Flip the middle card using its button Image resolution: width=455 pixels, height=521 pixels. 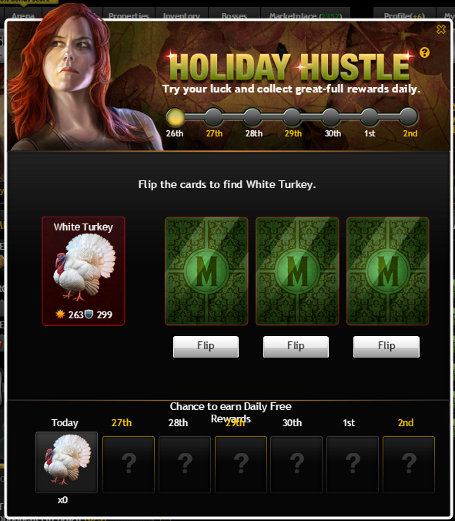pyautogui.click(x=296, y=347)
